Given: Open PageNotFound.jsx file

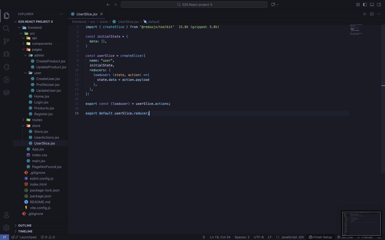Looking at the screenshot, I should point(47,167).
